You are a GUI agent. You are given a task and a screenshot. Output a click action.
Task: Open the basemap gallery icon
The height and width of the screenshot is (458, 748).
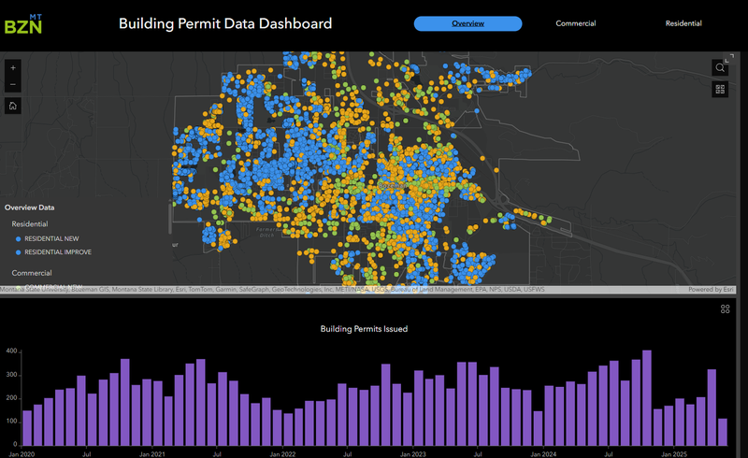click(720, 90)
